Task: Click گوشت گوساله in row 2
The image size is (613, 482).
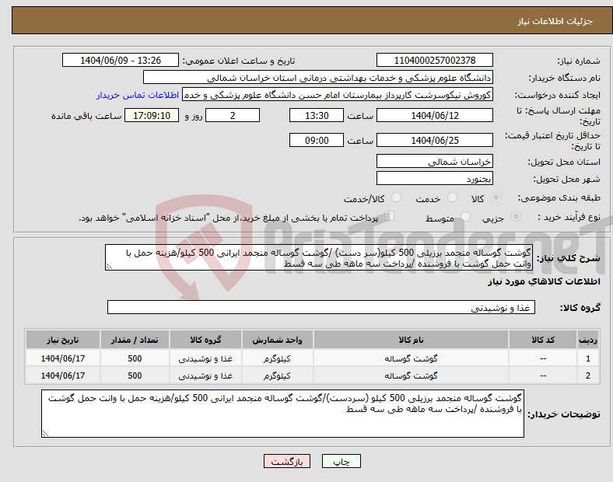Action: pyautogui.click(x=411, y=375)
